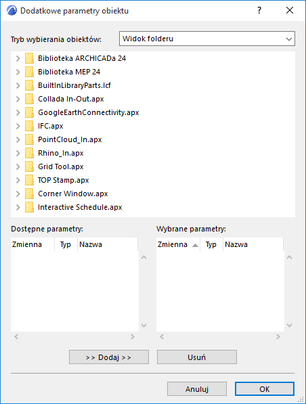Image resolution: width=306 pixels, height=404 pixels.
Task: Open the Tryb wybierania obiektów dropdown
Action: (x=207, y=39)
